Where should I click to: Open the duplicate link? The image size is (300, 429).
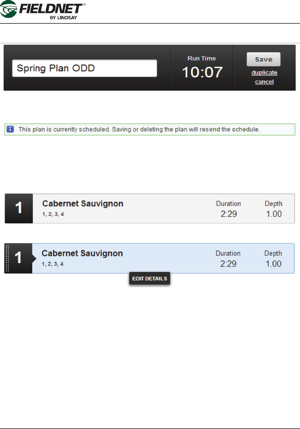coord(264,73)
